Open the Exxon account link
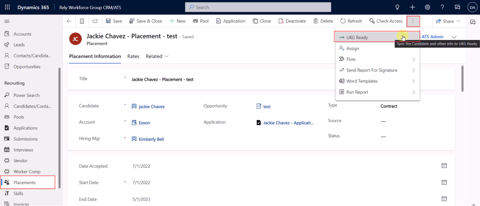This screenshot has height=206, width=480. pos(144,123)
